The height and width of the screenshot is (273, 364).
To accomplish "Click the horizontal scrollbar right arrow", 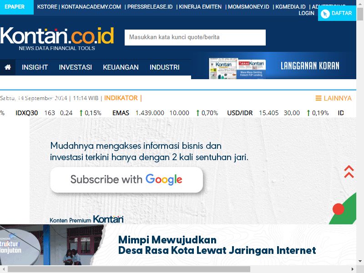I will [x=353, y=269].
